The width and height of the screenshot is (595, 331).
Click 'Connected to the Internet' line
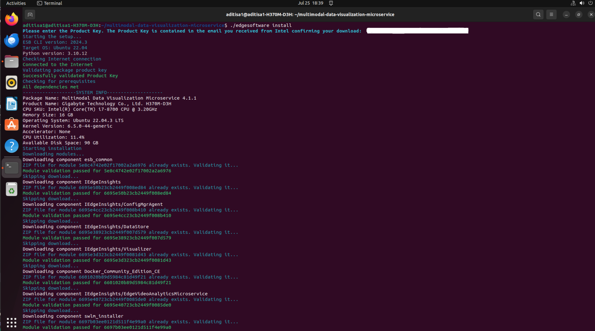pyautogui.click(x=58, y=64)
